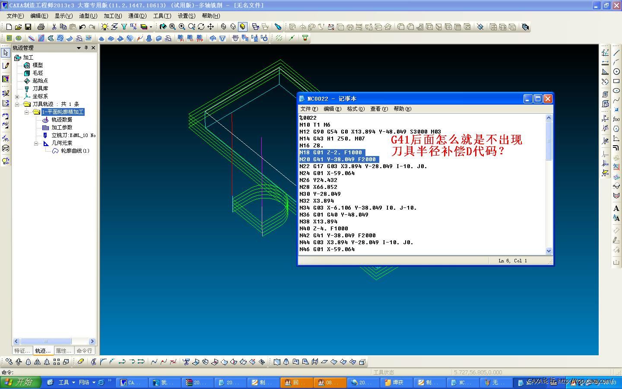Click the Save file icon in toolbar
Screen dimensions: 622x389
point(28,27)
